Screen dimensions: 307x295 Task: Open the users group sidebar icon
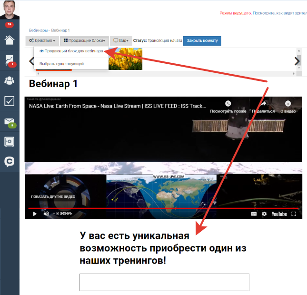[x=10, y=80]
